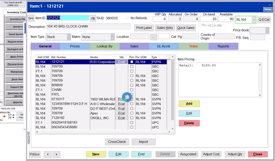The image size is (275, 161).
Task: Switch to the Reports tab
Action: pyautogui.click(x=223, y=46)
